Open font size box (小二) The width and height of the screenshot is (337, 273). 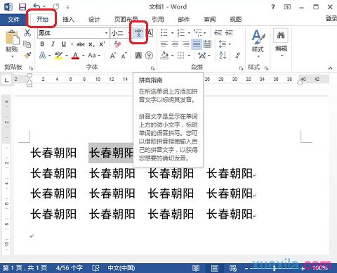119,33
